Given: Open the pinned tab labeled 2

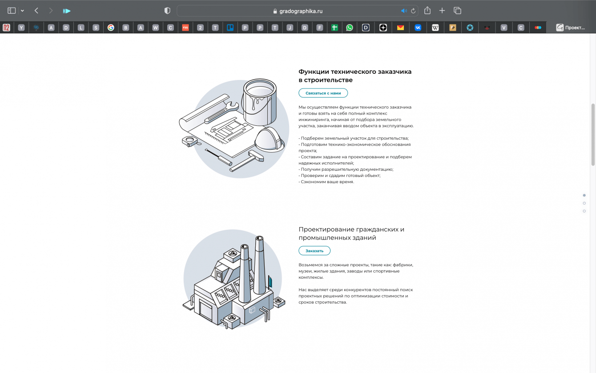Looking at the screenshot, I should pyautogui.click(x=200, y=28).
